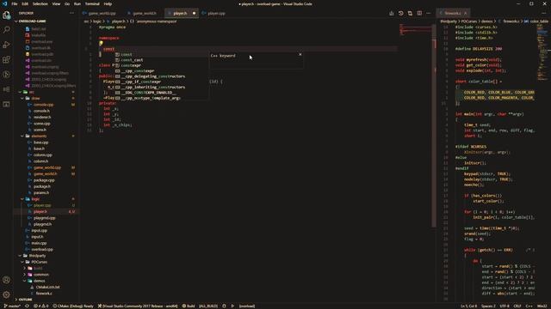Viewport: 551px width, 309px height.
Task: Open the View menu
Action: (x=56, y=3)
